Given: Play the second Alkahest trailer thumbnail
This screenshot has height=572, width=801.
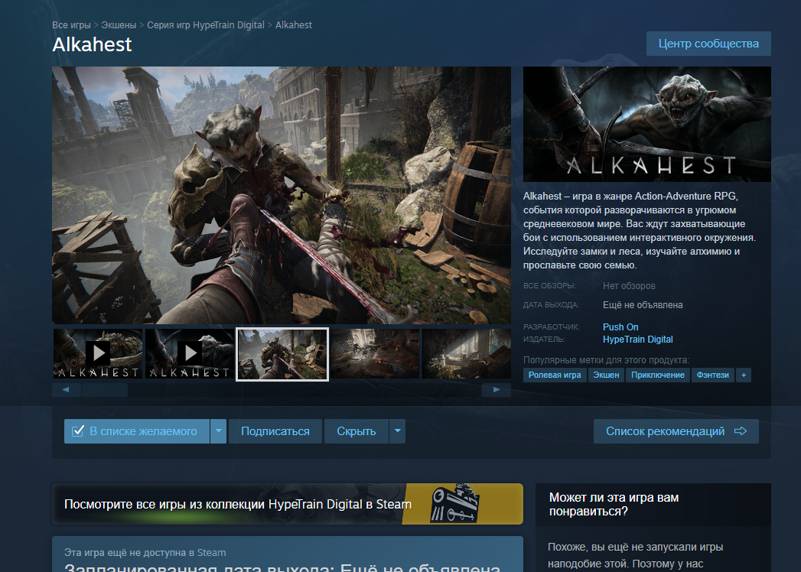Looking at the screenshot, I should [190, 353].
